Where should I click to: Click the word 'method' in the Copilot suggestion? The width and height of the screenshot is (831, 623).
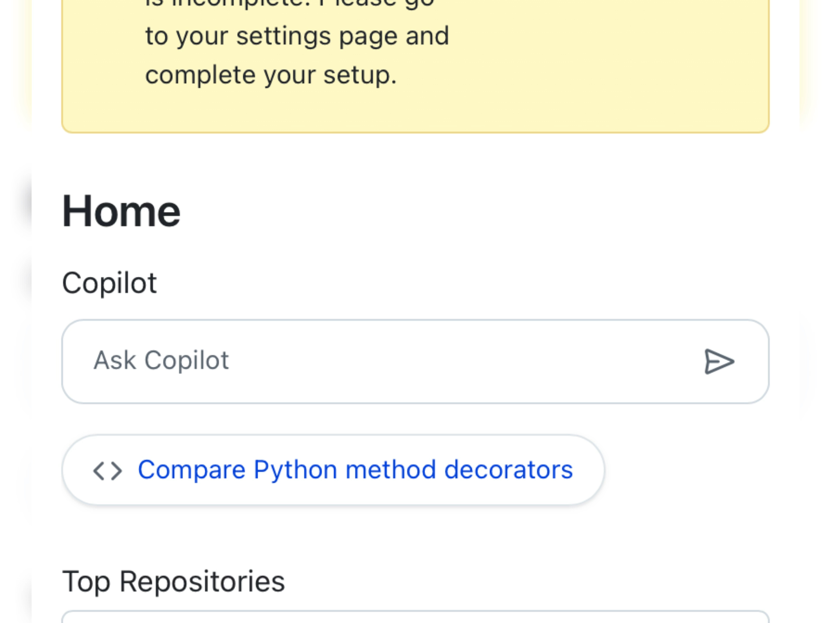[x=390, y=470]
